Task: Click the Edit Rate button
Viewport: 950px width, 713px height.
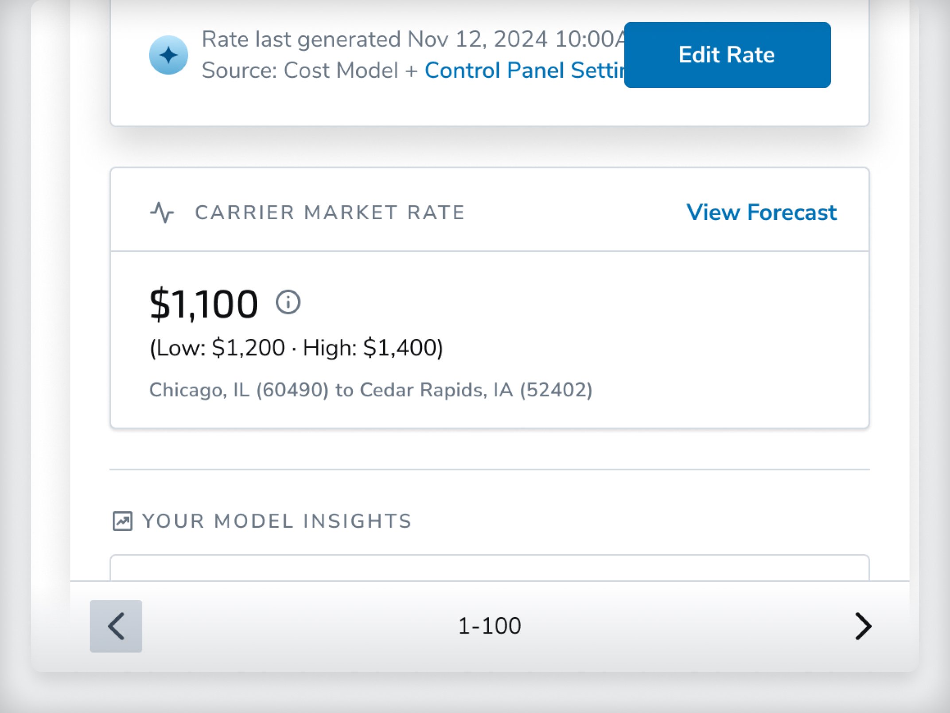Action: click(727, 55)
